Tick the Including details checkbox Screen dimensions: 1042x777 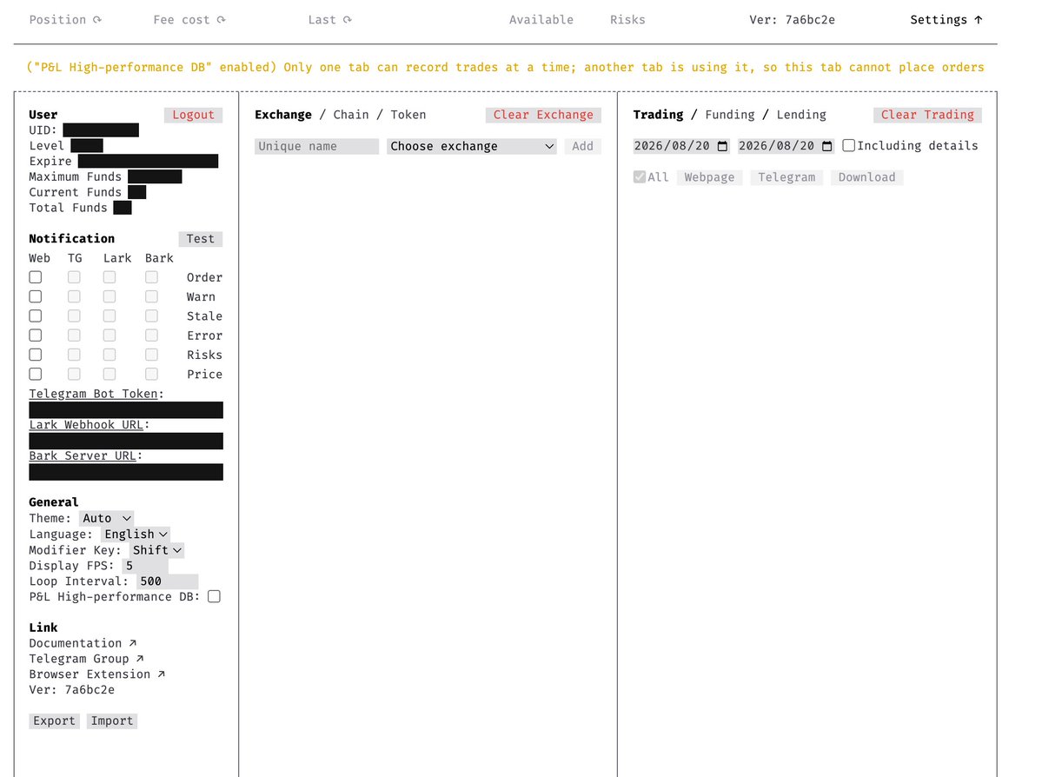click(x=848, y=145)
